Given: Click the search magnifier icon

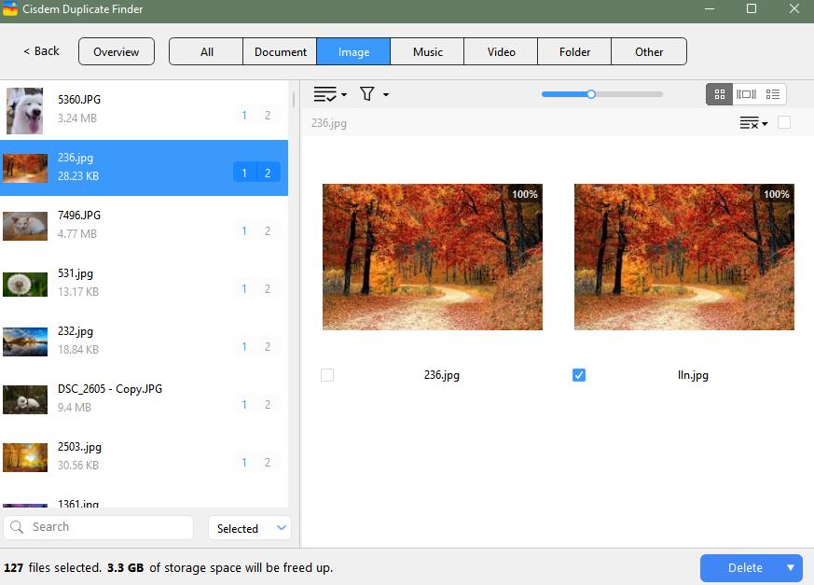Looking at the screenshot, I should tap(20, 526).
